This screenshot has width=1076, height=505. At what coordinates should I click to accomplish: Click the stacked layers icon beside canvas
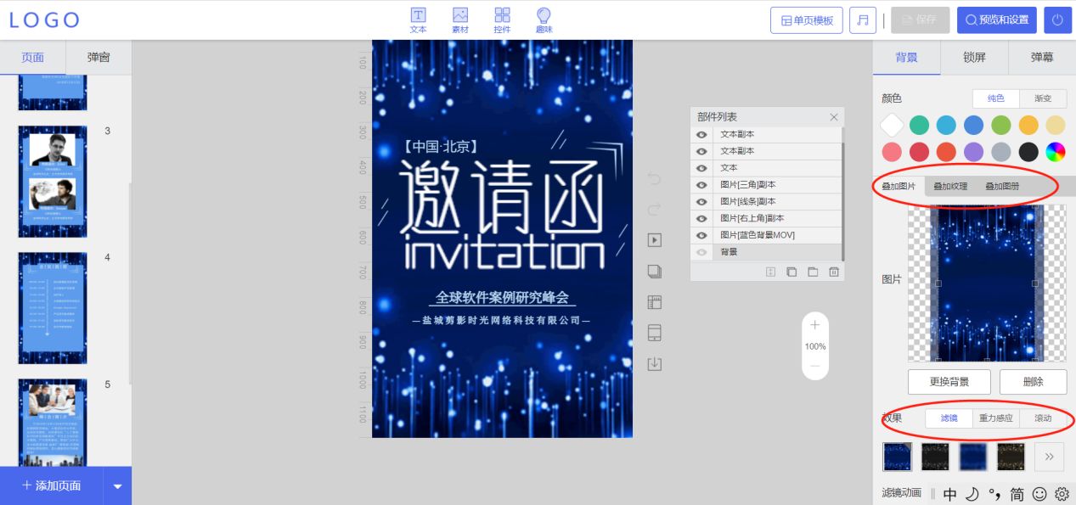(x=654, y=272)
